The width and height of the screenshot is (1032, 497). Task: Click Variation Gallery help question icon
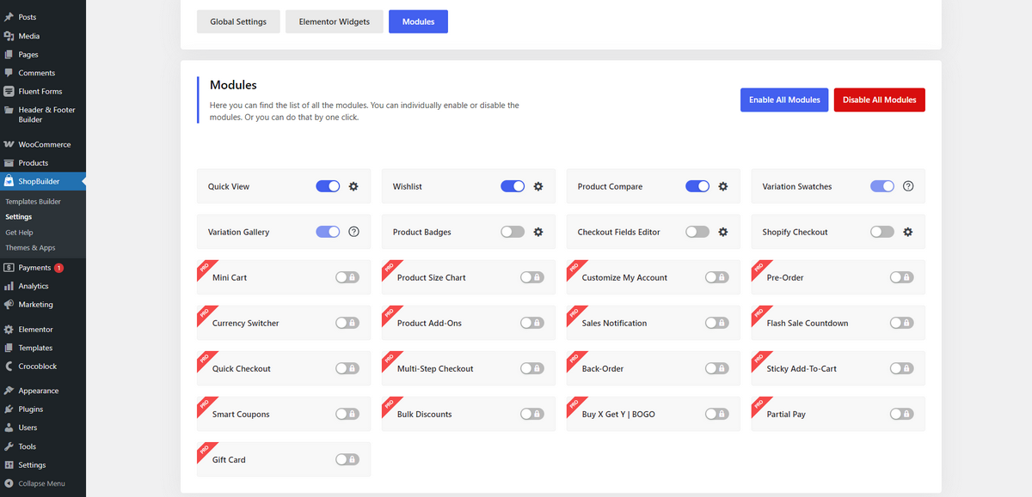point(353,232)
